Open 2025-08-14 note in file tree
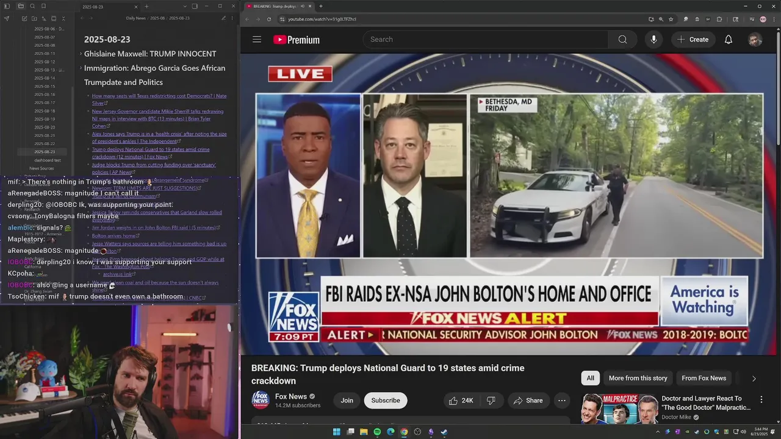Viewport: 781px width, 439px height. (45, 78)
